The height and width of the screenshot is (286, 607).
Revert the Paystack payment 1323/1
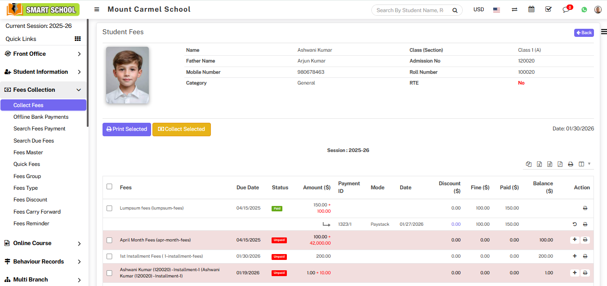pos(575,224)
